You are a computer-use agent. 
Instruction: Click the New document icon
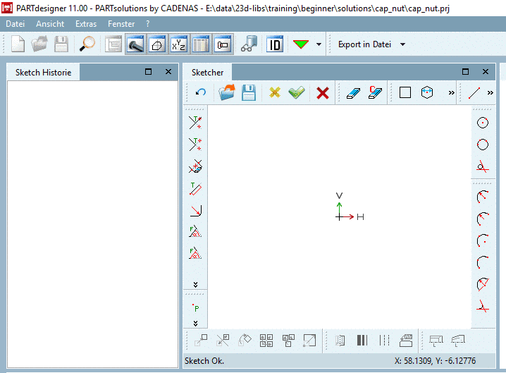18,44
